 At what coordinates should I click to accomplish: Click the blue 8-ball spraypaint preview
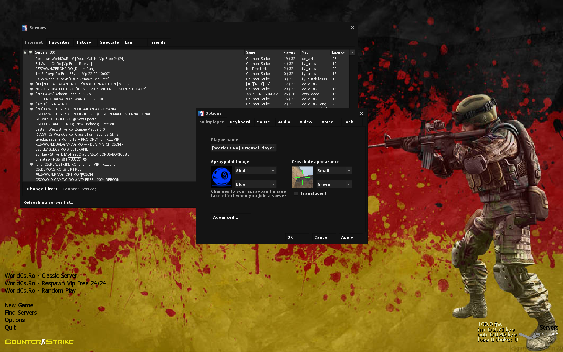(221, 177)
